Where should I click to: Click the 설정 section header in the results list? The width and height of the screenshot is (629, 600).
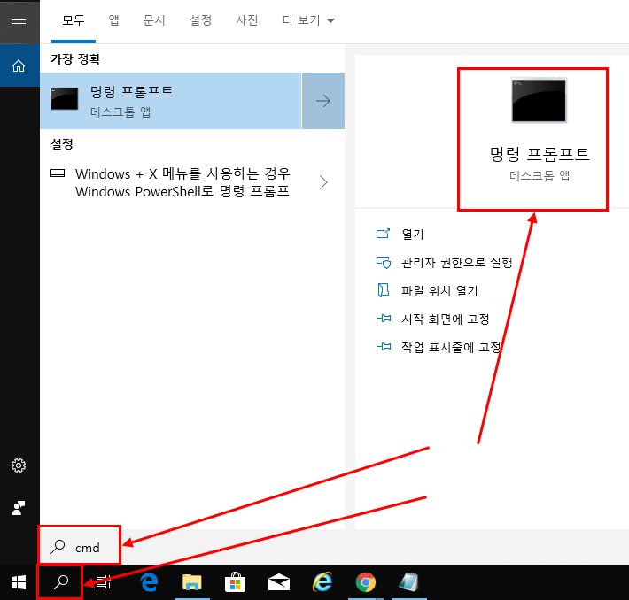(x=62, y=144)
